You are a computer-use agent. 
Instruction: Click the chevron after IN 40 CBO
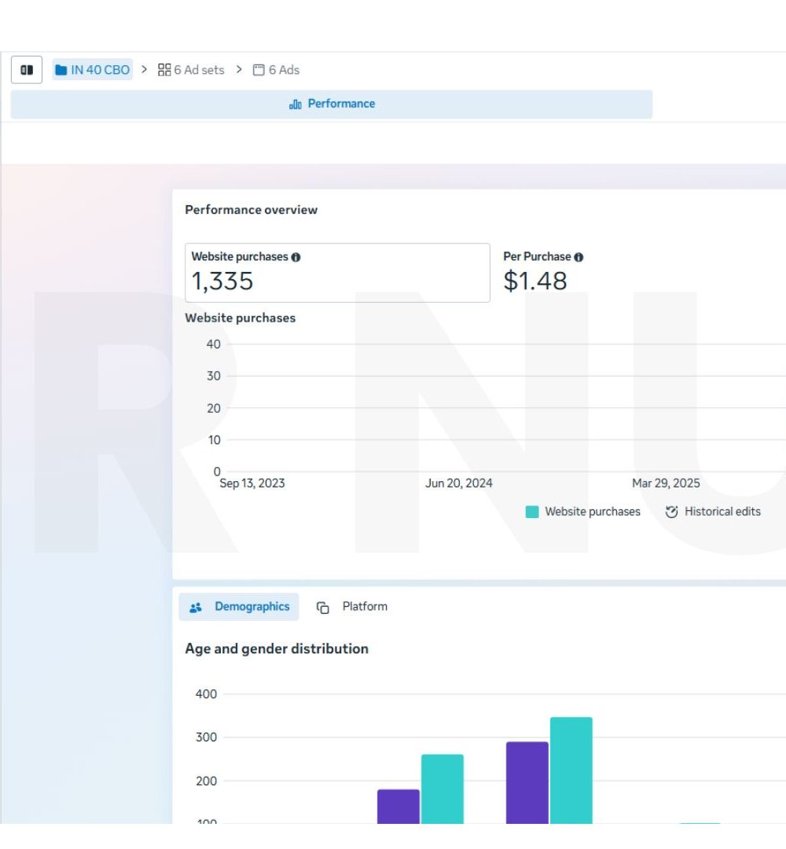click(145, 69)
